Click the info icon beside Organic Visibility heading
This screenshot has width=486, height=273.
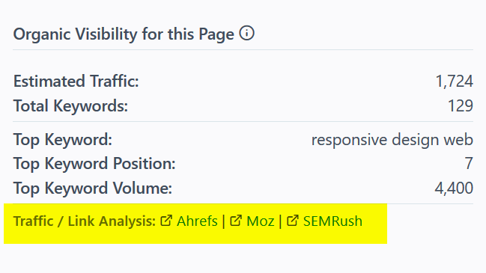[246, 33]
